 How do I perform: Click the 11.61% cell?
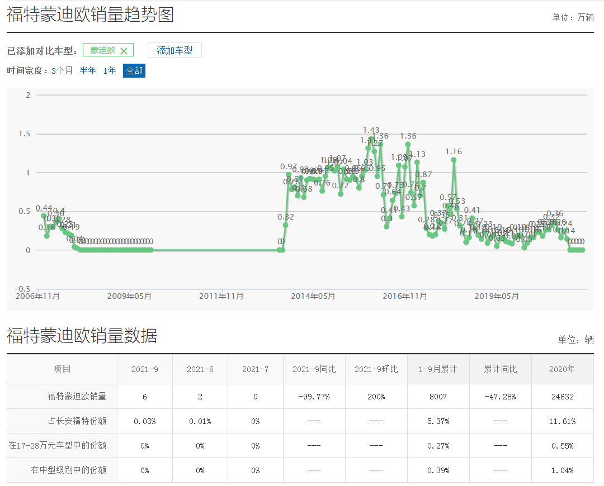click(563, 421)
